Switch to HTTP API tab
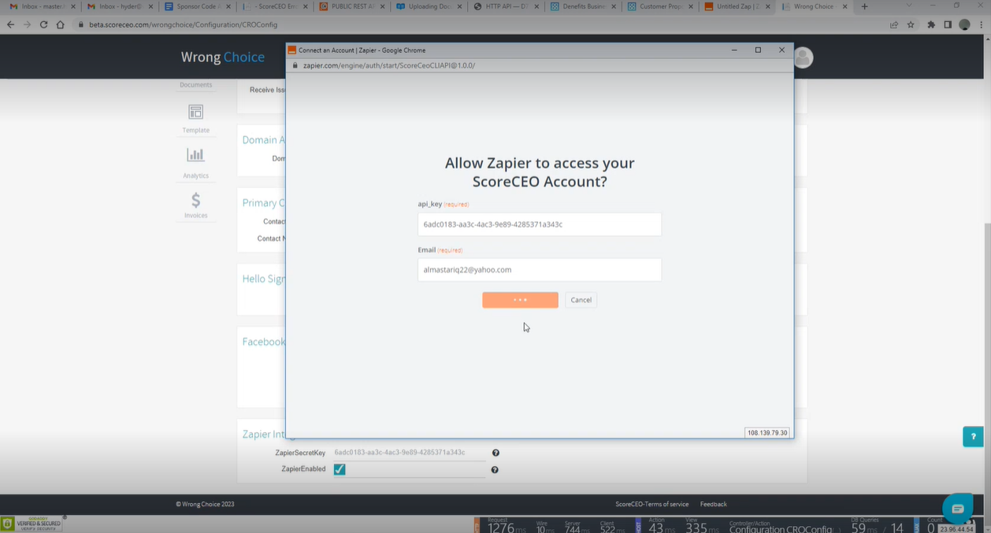Image resolution: width=991 pixels, height=533 pixels. click(506, 6)
